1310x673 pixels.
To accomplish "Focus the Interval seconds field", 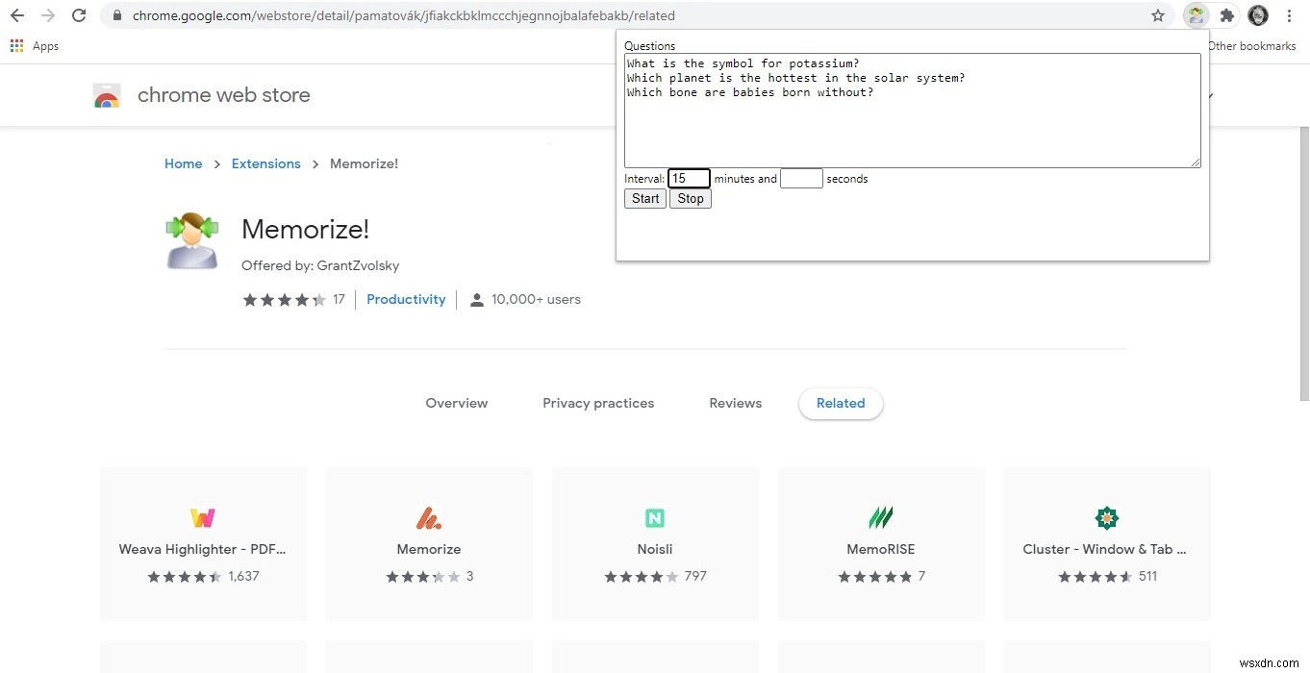I will pyautogui.click(x=801, y=179).
